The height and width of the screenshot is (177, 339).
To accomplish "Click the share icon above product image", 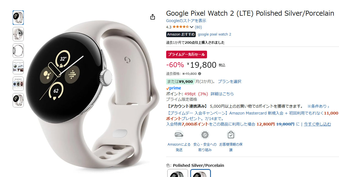I will pyautogui.click(x=153, y=17).
